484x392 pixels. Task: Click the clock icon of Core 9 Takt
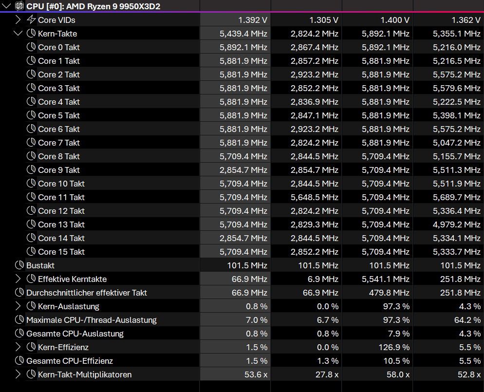tap(31, 169)
